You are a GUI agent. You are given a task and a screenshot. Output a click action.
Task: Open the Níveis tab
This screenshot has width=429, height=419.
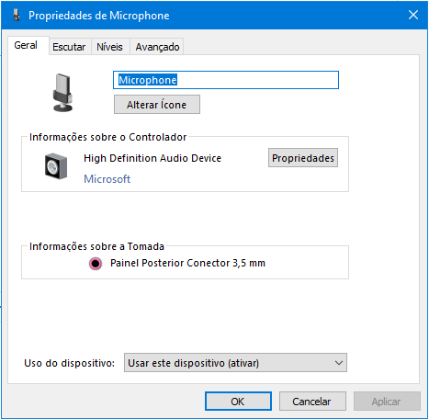pos(109,47)
